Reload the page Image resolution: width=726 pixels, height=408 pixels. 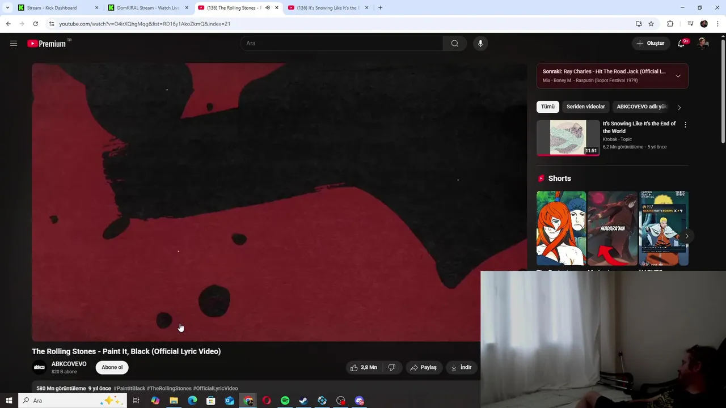(x=35, y=24)
